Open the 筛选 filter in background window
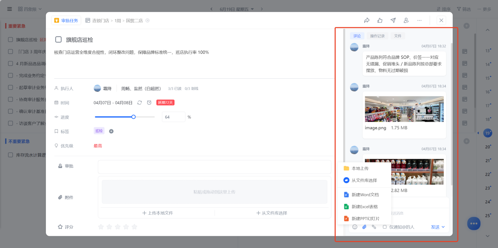The height and width of the screenshot is (248, 498). [x=464, y=9]
